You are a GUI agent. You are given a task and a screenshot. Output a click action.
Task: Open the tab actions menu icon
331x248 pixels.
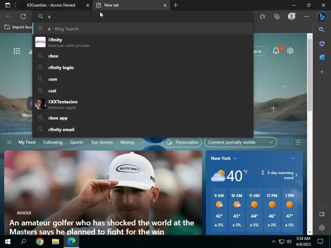click(x=8, y=5)
